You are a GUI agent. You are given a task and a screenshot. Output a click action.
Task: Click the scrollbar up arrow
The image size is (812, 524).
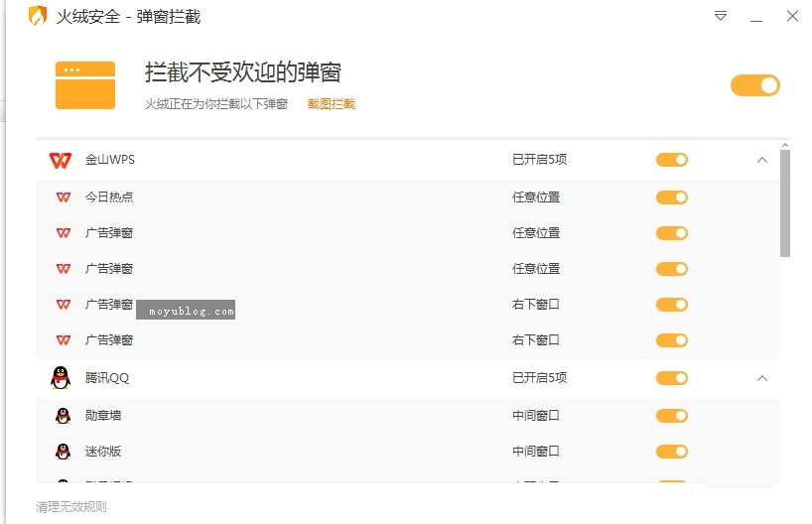pos(785,146)
